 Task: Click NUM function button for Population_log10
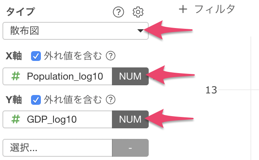[x=130, y=76]
